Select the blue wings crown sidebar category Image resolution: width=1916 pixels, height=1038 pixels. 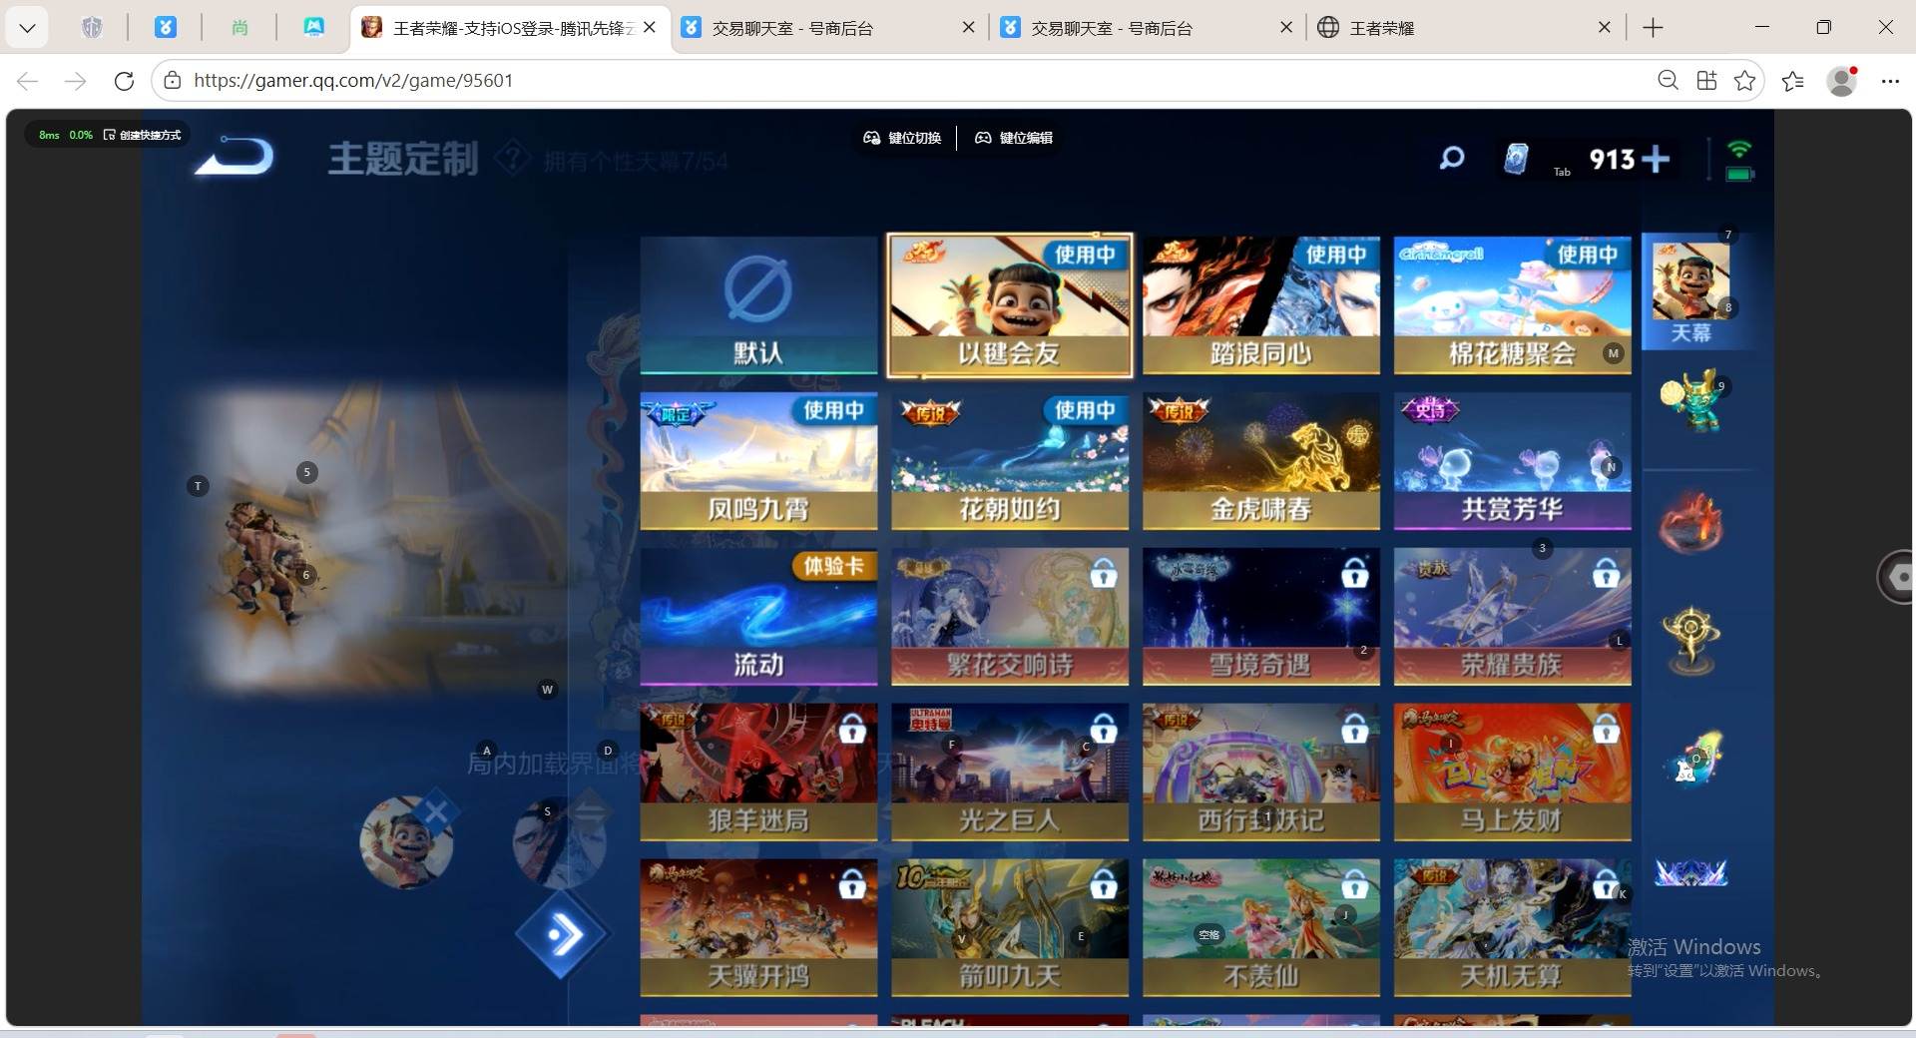tap(1691, 873)
